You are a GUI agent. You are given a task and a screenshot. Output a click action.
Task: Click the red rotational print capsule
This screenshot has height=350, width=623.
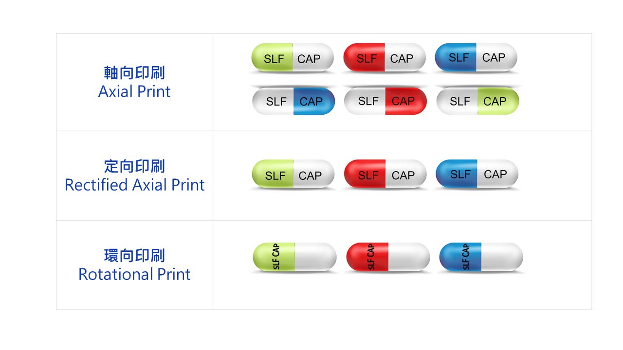click(388, 257)
